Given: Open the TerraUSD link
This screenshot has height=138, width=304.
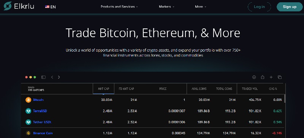Looking at the screenshot, I should coord(40,111).
